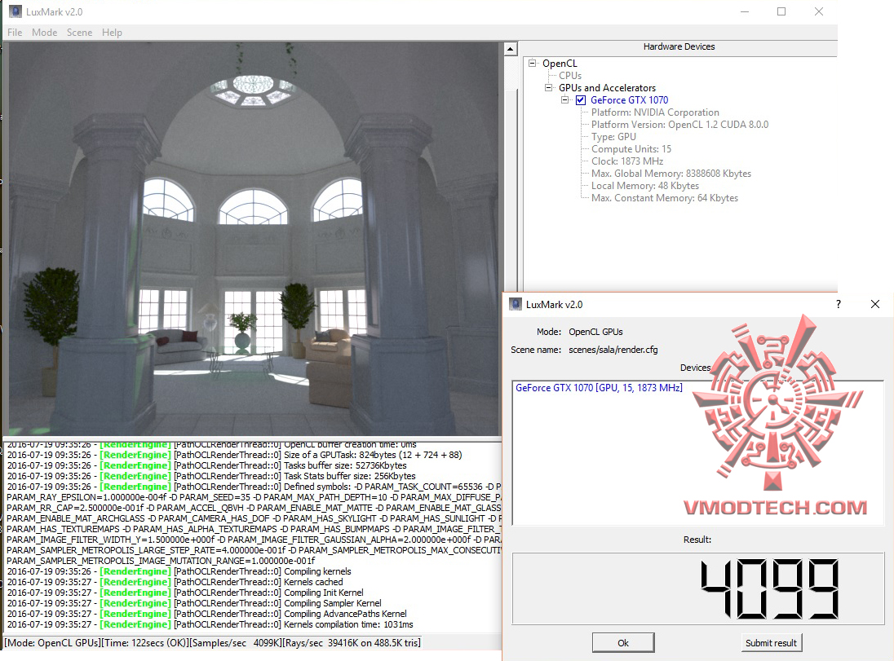The width and height of the screenshot is (894, 661).
Task: Click log line 'Compiling Sampler Kernel'
Action: coord(194,603)
